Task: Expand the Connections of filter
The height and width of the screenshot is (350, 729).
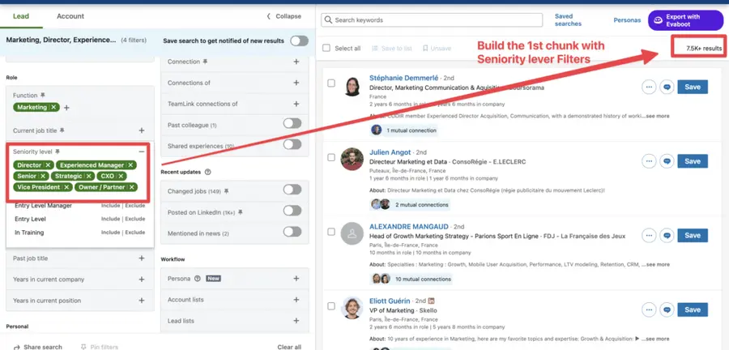Action: tap(296, 83)
